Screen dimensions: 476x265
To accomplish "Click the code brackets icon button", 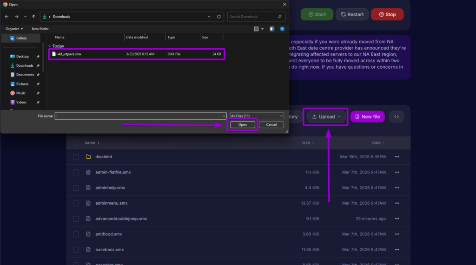I will [x=396, y=117].
